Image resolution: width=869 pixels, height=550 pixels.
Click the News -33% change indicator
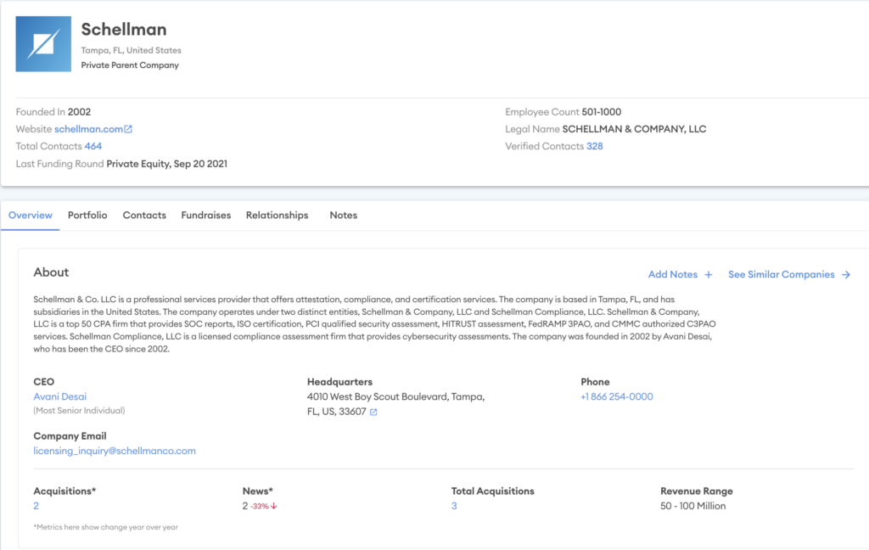(x=260, y=506)
